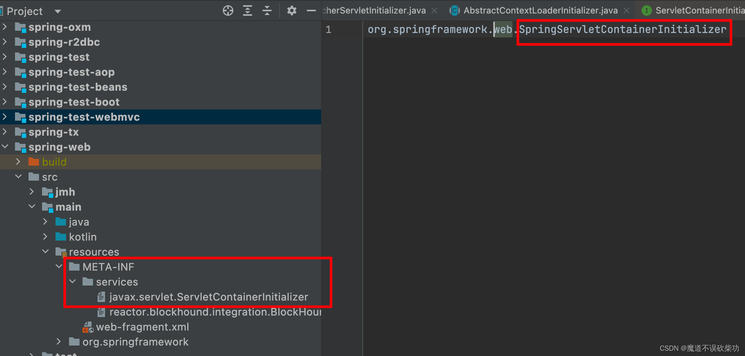This screenshot has height=356, width=745.
Task: Click the Collapse All icon in Project toolbar
Action: (267, 10)
